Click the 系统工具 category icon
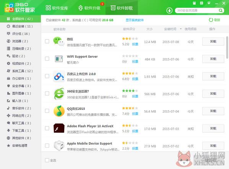 pyautogui.click(x=8, y=71)
